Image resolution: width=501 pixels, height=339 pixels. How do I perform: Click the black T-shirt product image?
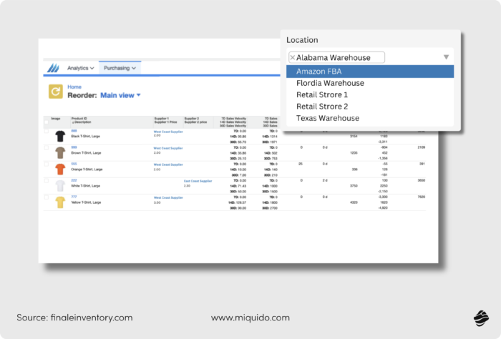click(x=59, y=136)
